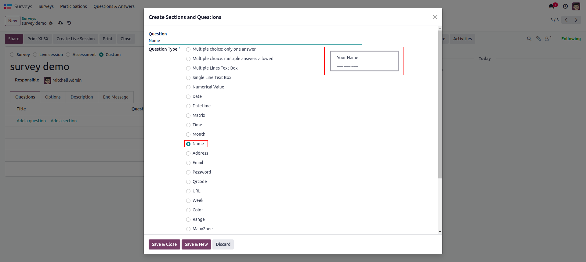
Task: Click the Discard button
Action: pos(223,244)
